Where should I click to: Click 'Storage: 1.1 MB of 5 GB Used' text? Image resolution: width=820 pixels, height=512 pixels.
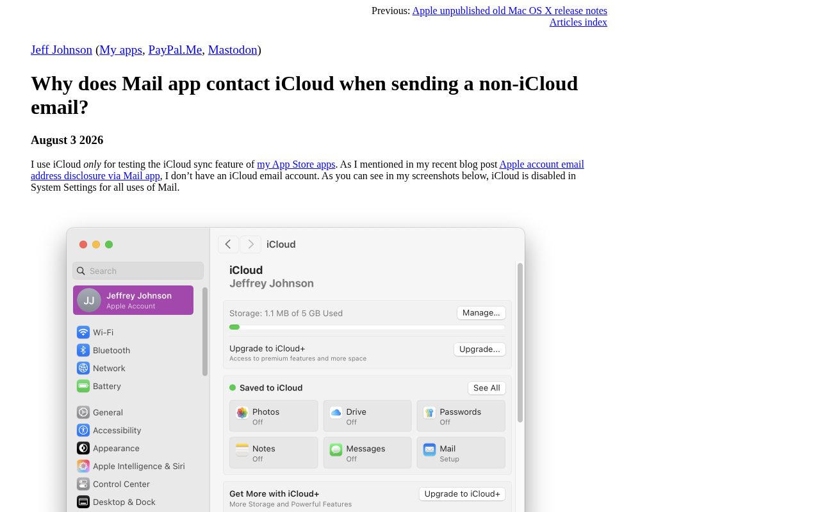pyautogui.click(x=286, y=313)
